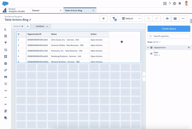Open the more options ellipsis button
Screen dimensions: 192x129
tap(183, 18)
